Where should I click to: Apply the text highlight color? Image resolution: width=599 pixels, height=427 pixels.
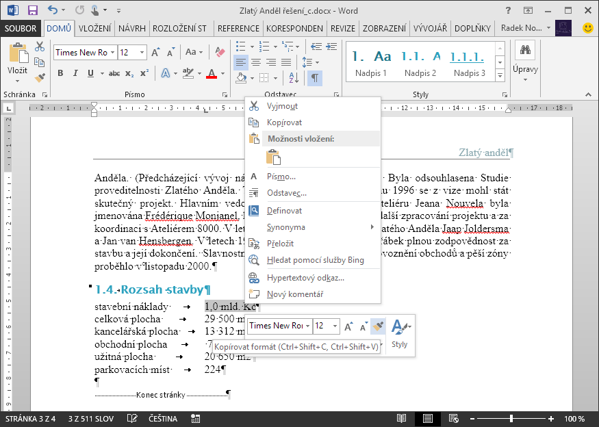pos(188,73)
